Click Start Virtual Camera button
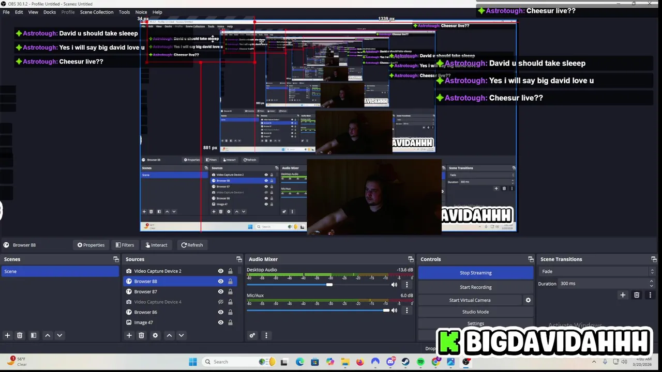The width and height of the screenshot is (662, 372). (470, 300)
